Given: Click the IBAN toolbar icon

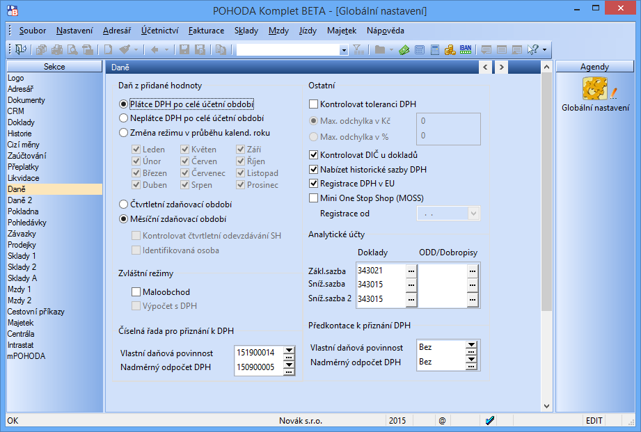Looking at the screenshot, I should [x=466, y=50].
